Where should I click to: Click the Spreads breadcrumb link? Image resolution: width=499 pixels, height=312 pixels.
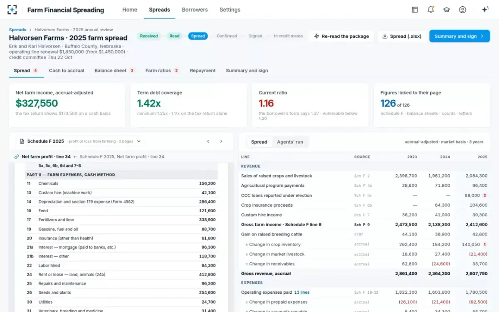17,30
